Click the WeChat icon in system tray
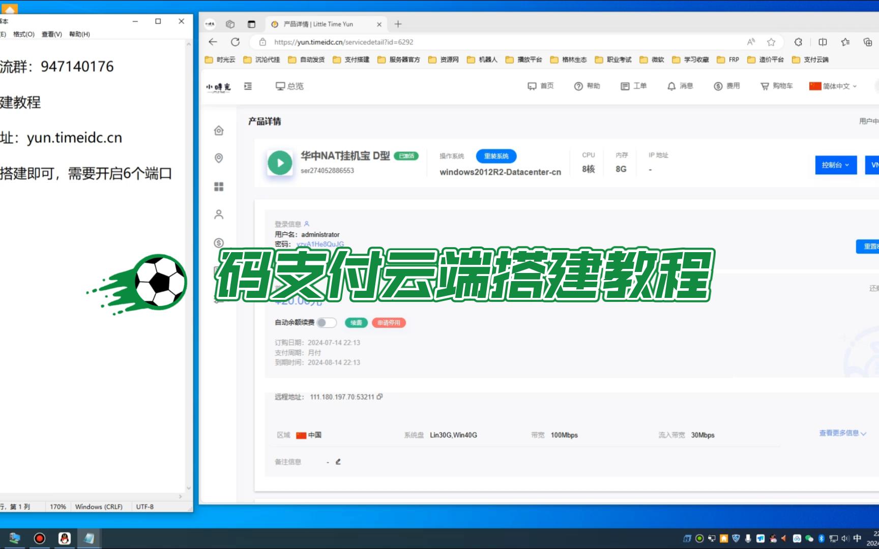This screenshot has width=879, height=549. click(x=809, y=538)
